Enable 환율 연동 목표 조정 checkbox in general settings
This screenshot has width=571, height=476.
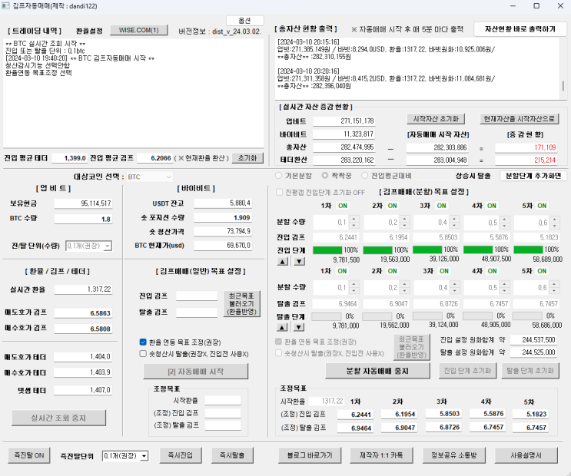click(x=143, y=342)
